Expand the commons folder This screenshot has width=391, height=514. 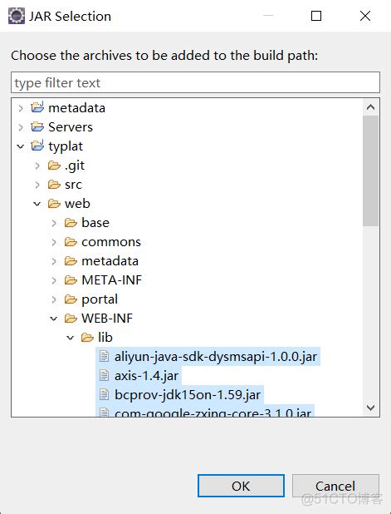(x=54, y=242)
